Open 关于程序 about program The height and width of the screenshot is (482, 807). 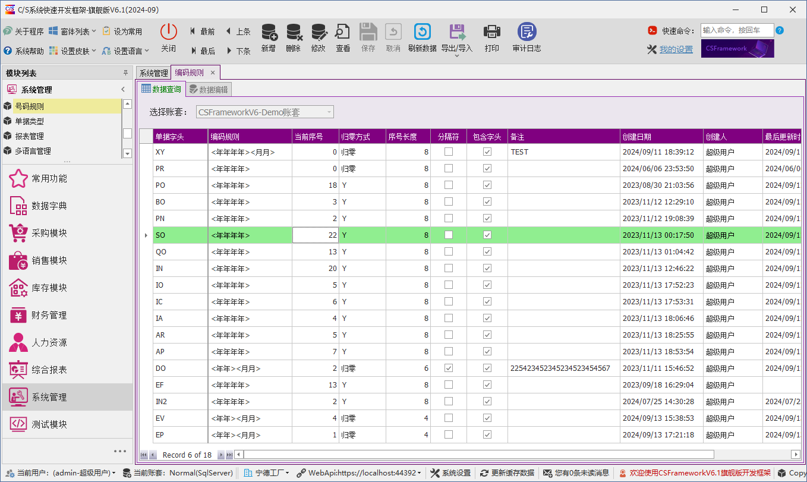23,31
